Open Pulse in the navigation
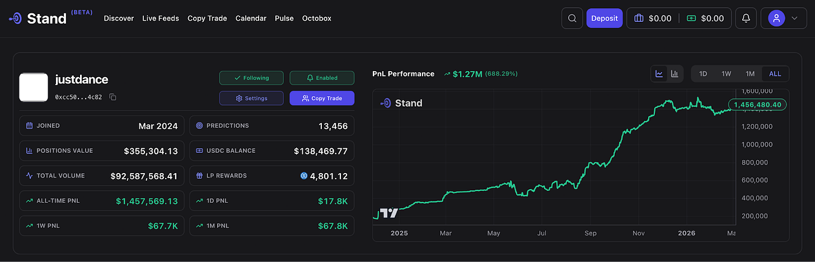The height and width of the screenshot is (262, 815). [284, 18]
